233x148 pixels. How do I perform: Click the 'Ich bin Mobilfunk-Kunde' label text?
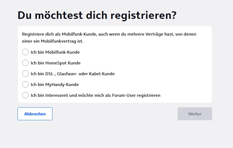pos(55,52)
